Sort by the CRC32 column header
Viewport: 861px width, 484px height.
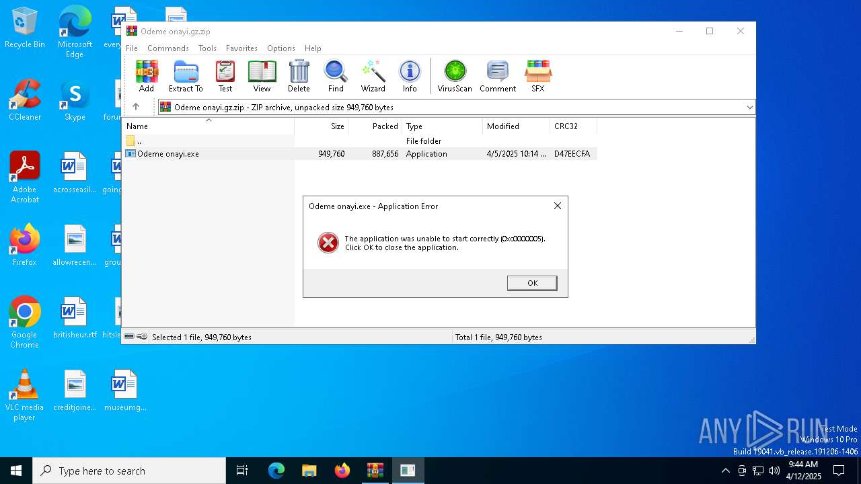click(x=573, y=126)
